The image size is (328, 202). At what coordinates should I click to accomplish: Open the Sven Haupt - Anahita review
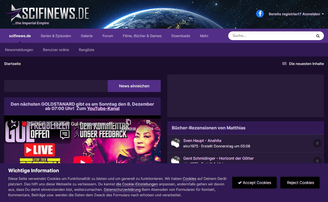tap(202, 141)
